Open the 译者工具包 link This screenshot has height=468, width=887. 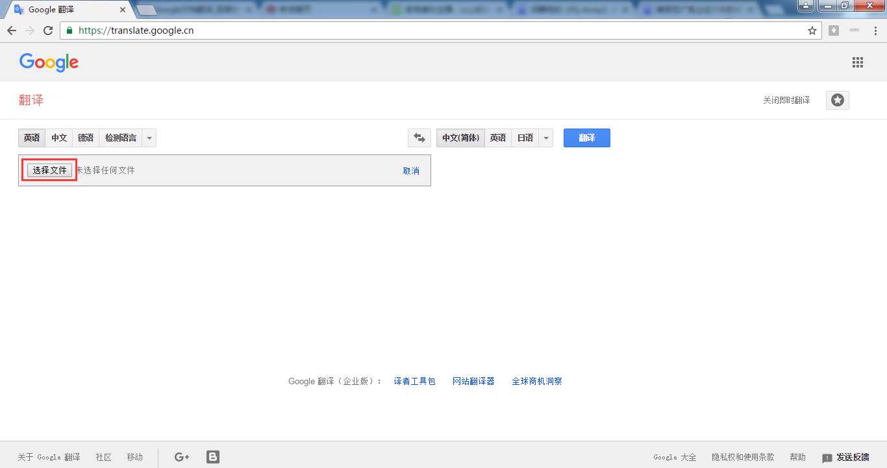[414, 381]
